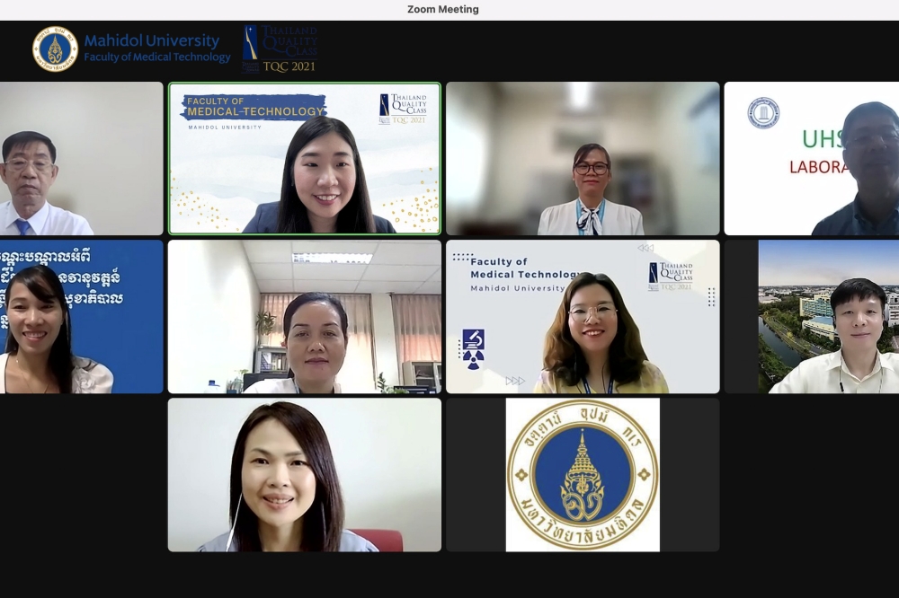This screenshot has width=899, height=598.
Task: Click the left-pointing triple arrows in faculty tile
Action: [x=645, y=248]
